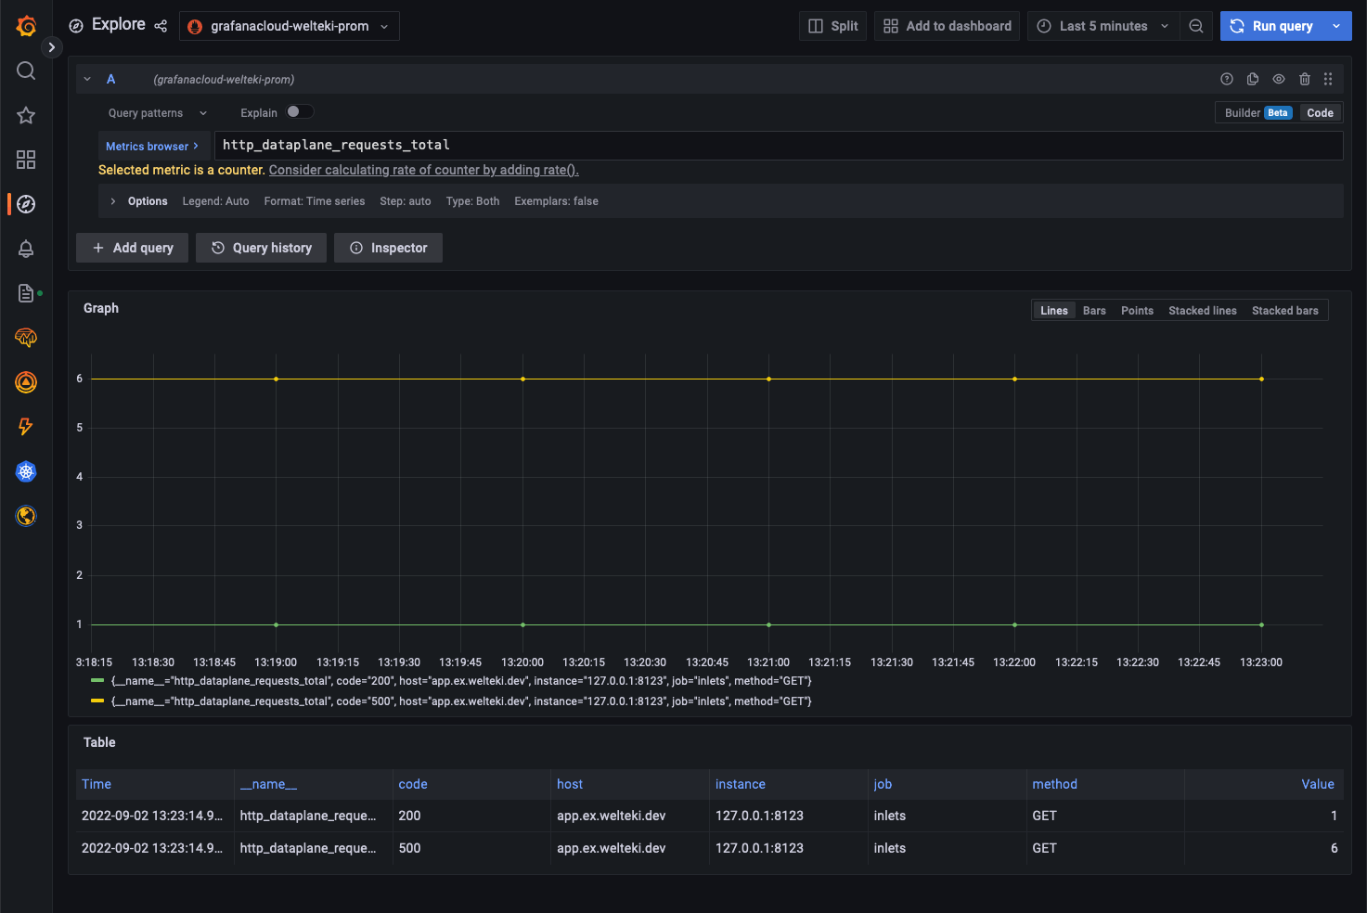1367x913 pixels.
Task: Open the Machine Learning icon in the sidebar
Action: (x=26, y=338)
